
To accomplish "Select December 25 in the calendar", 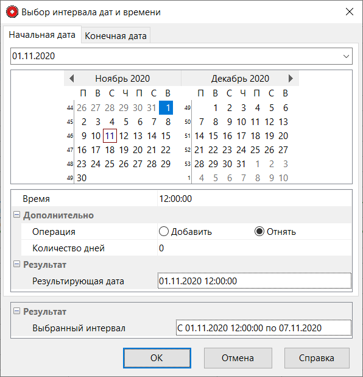I will tap(255, 150).
